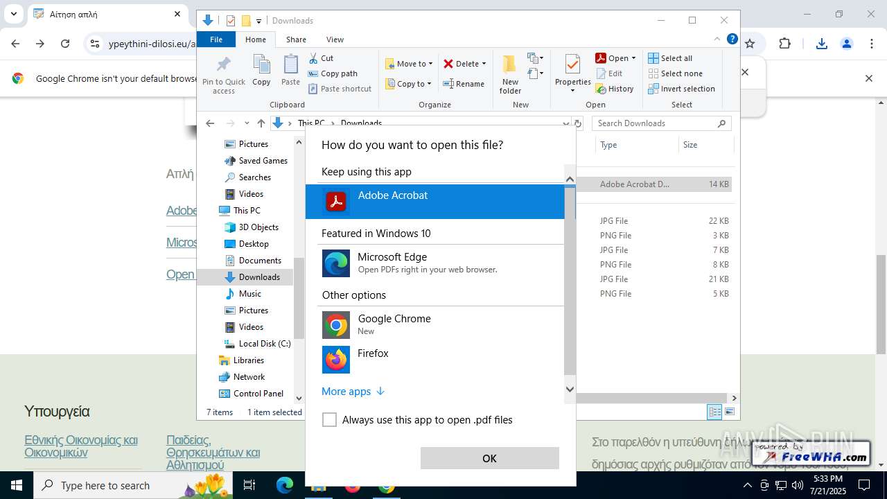Confirm the dialog with OK
Viewport: 887px width, 499px height.
[x=489, y=458]
